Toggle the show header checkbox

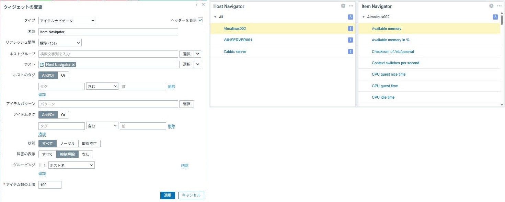pos(200,20)
